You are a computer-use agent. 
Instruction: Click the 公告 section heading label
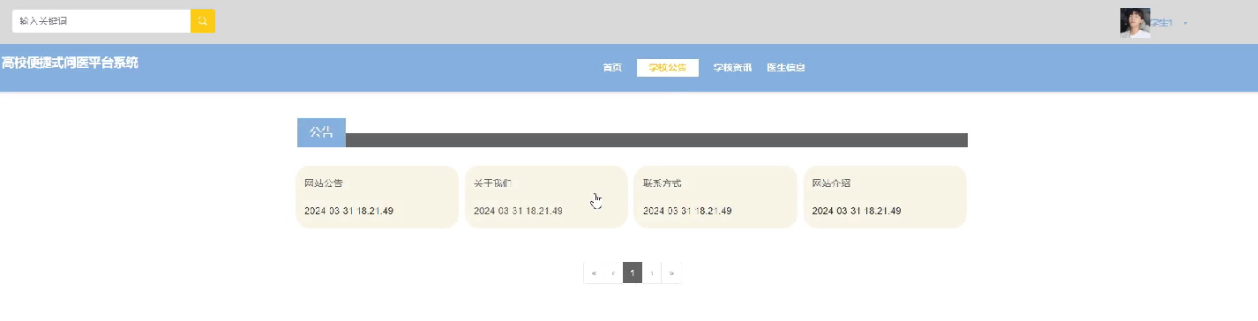point(321,132)
